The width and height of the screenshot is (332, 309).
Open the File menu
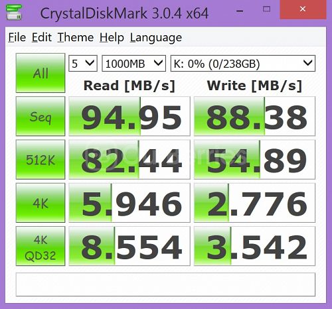point(17,37)
